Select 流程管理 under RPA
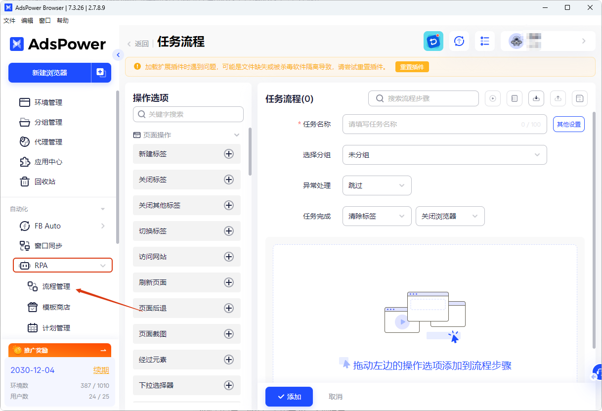 tap(56, 286)
